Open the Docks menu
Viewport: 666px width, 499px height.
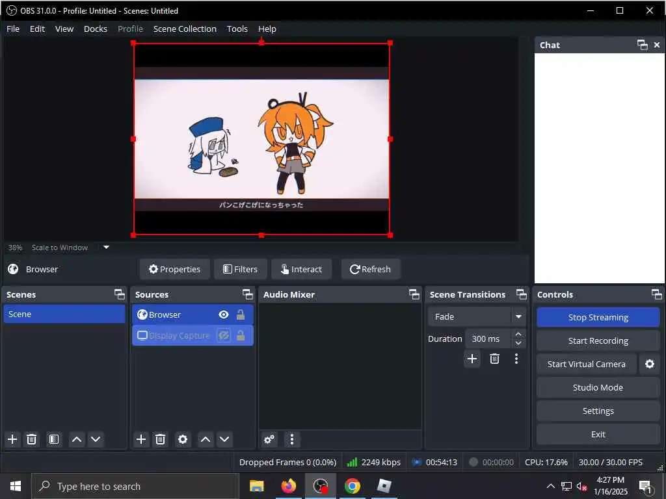click(x=96, y=29)
